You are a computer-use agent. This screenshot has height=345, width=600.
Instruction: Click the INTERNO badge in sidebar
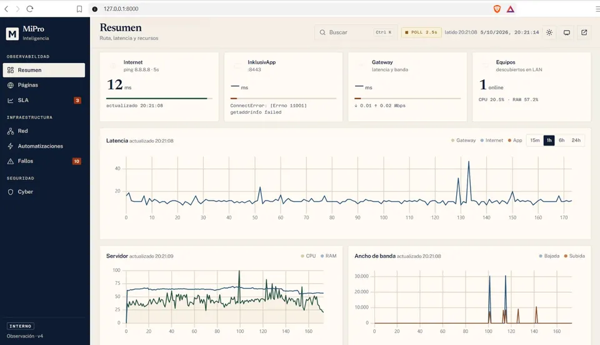pos(20,326)
